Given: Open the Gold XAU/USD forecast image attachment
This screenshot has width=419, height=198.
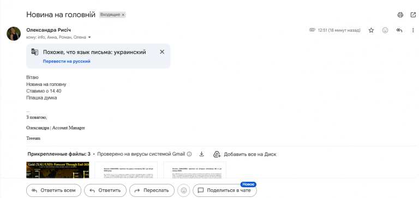Looking at the screenshot, I should pos(58,170).
